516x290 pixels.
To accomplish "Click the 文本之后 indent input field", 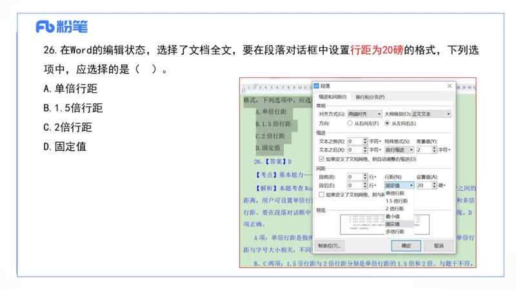I will (x=355, y=150).
